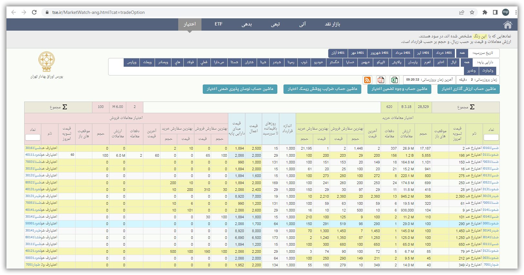The image size is (524, 275).
Task: Click the sigma مجموع icon above put options
Action: pyautogui.click(x=65, y=107)
